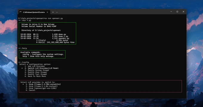The height and width of the screenshot is (107, 203).
Task: Click the '0 Dir(s)' bytes free line
Action: point(56,42)
